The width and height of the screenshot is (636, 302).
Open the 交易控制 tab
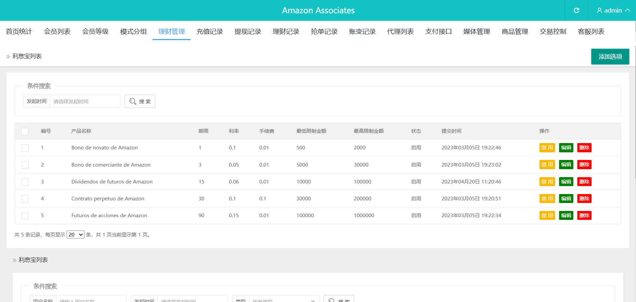(553, 31)
